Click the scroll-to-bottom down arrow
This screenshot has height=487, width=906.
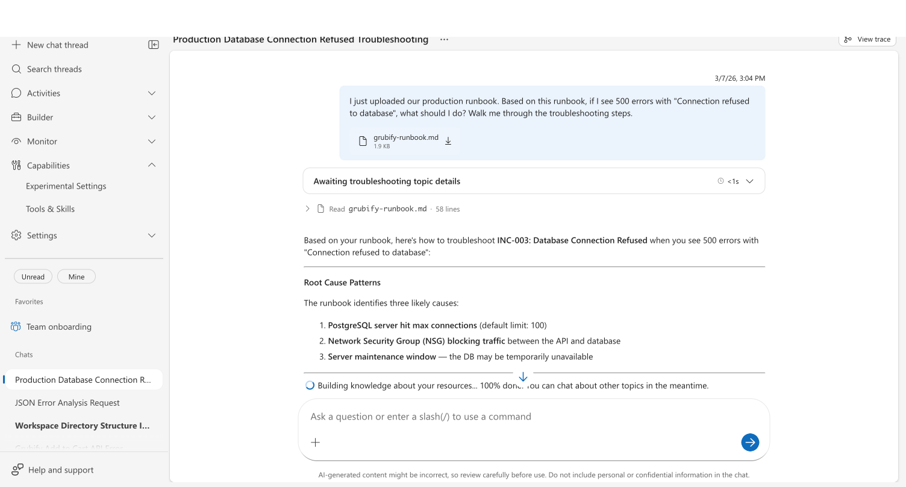point(523,377)
